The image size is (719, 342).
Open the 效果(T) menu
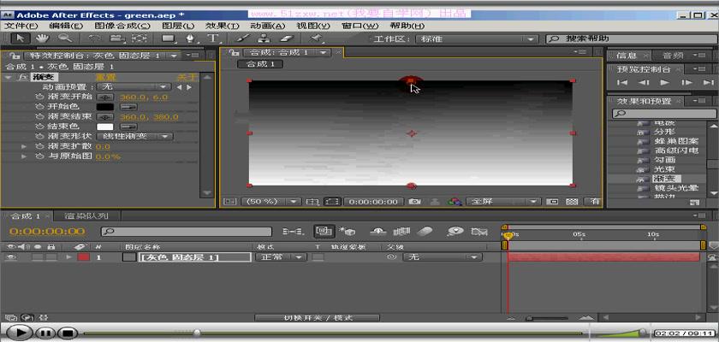(x=222, y=26)
